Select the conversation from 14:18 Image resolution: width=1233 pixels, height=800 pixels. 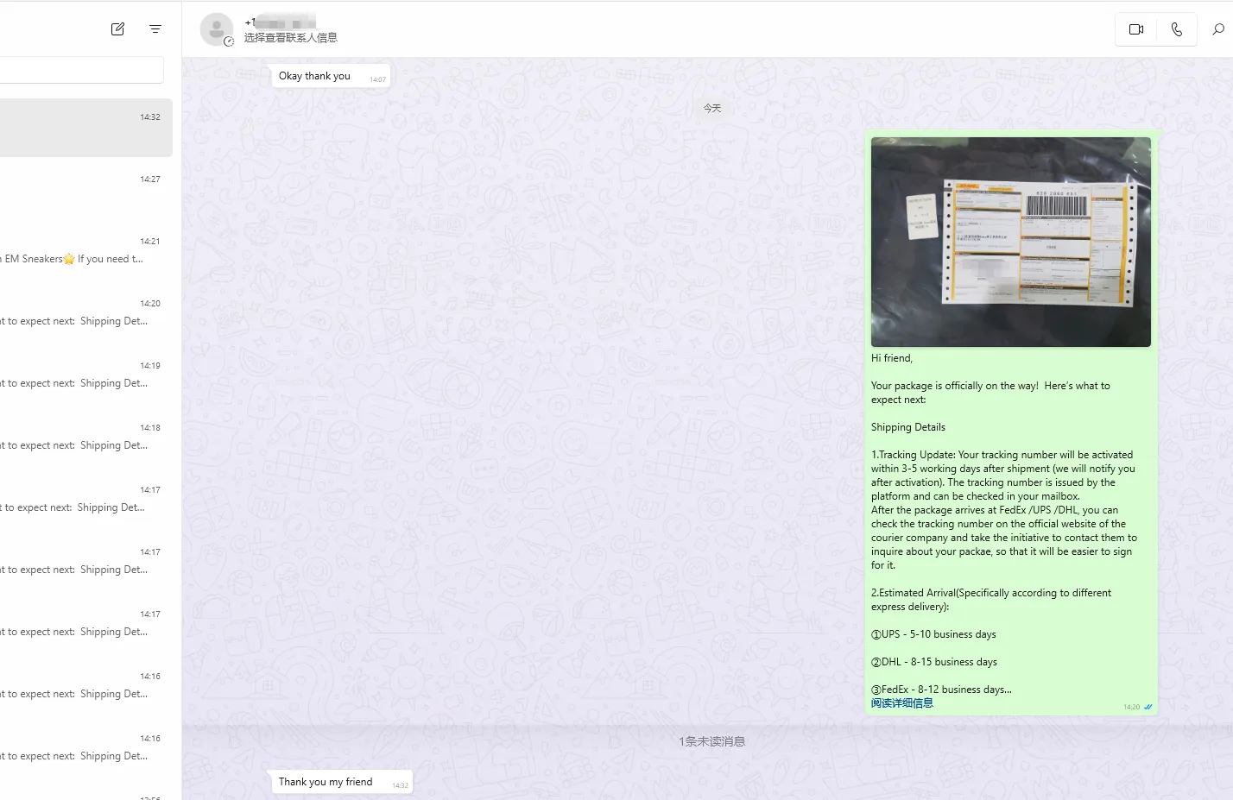85,438
